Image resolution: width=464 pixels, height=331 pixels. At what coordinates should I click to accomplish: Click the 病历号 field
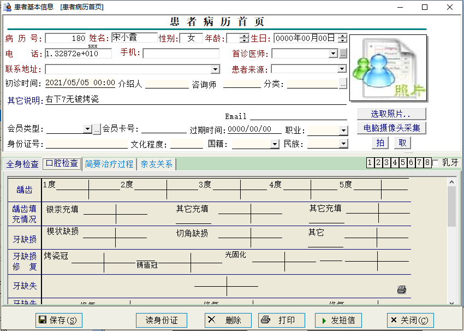click(x=66, y=38)
